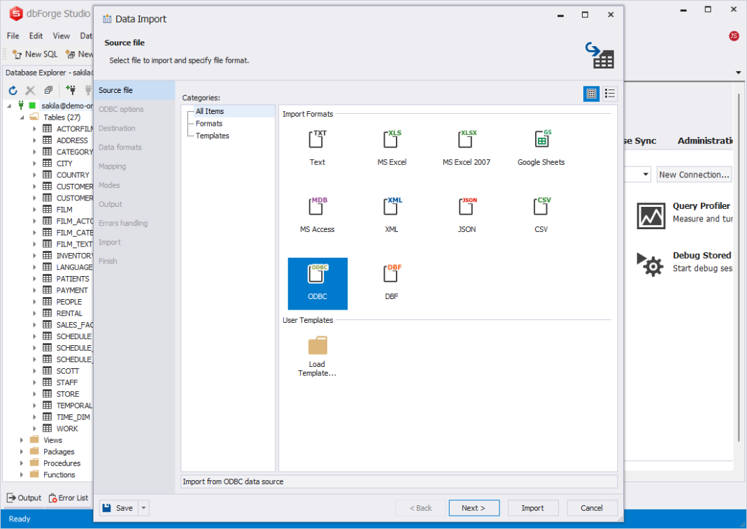Image resolution: width=747 pixels, height=529 pixels.
Task: Refresh the Database Explorer connection list
Action: [x=12, y=90]
